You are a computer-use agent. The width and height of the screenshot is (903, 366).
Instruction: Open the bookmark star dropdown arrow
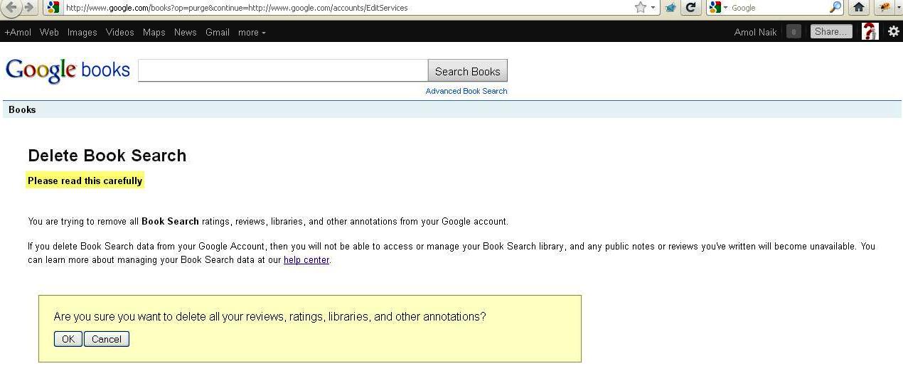tap(653, 8)
